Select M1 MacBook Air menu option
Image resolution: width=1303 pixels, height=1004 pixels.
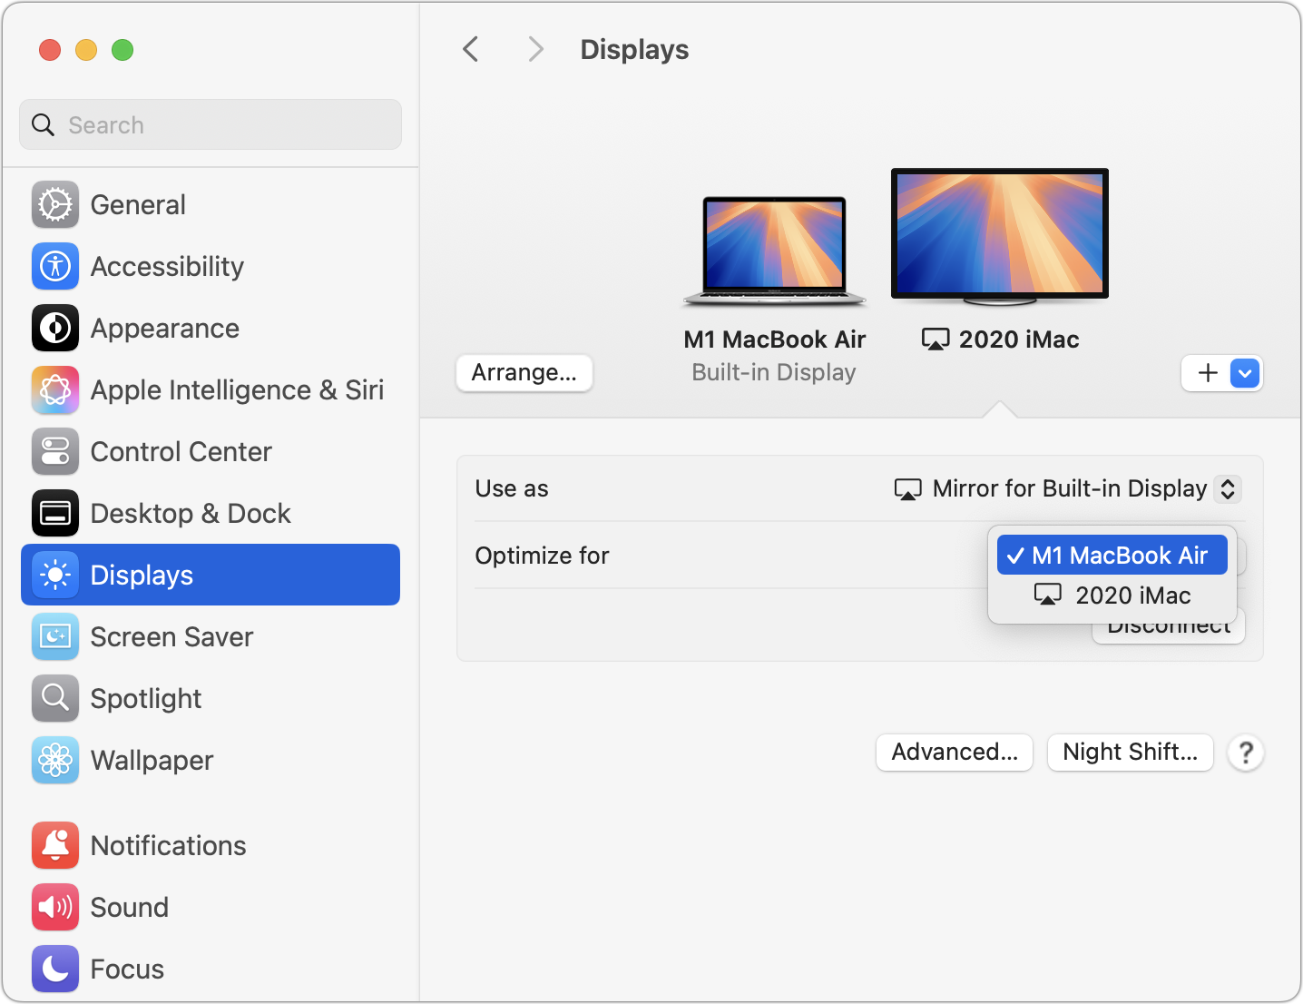[x=1112, y=555]
